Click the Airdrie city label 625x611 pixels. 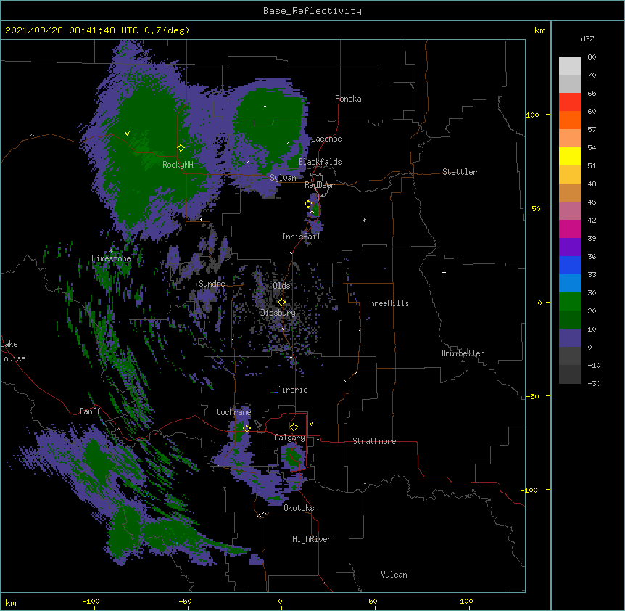[292, 390]
